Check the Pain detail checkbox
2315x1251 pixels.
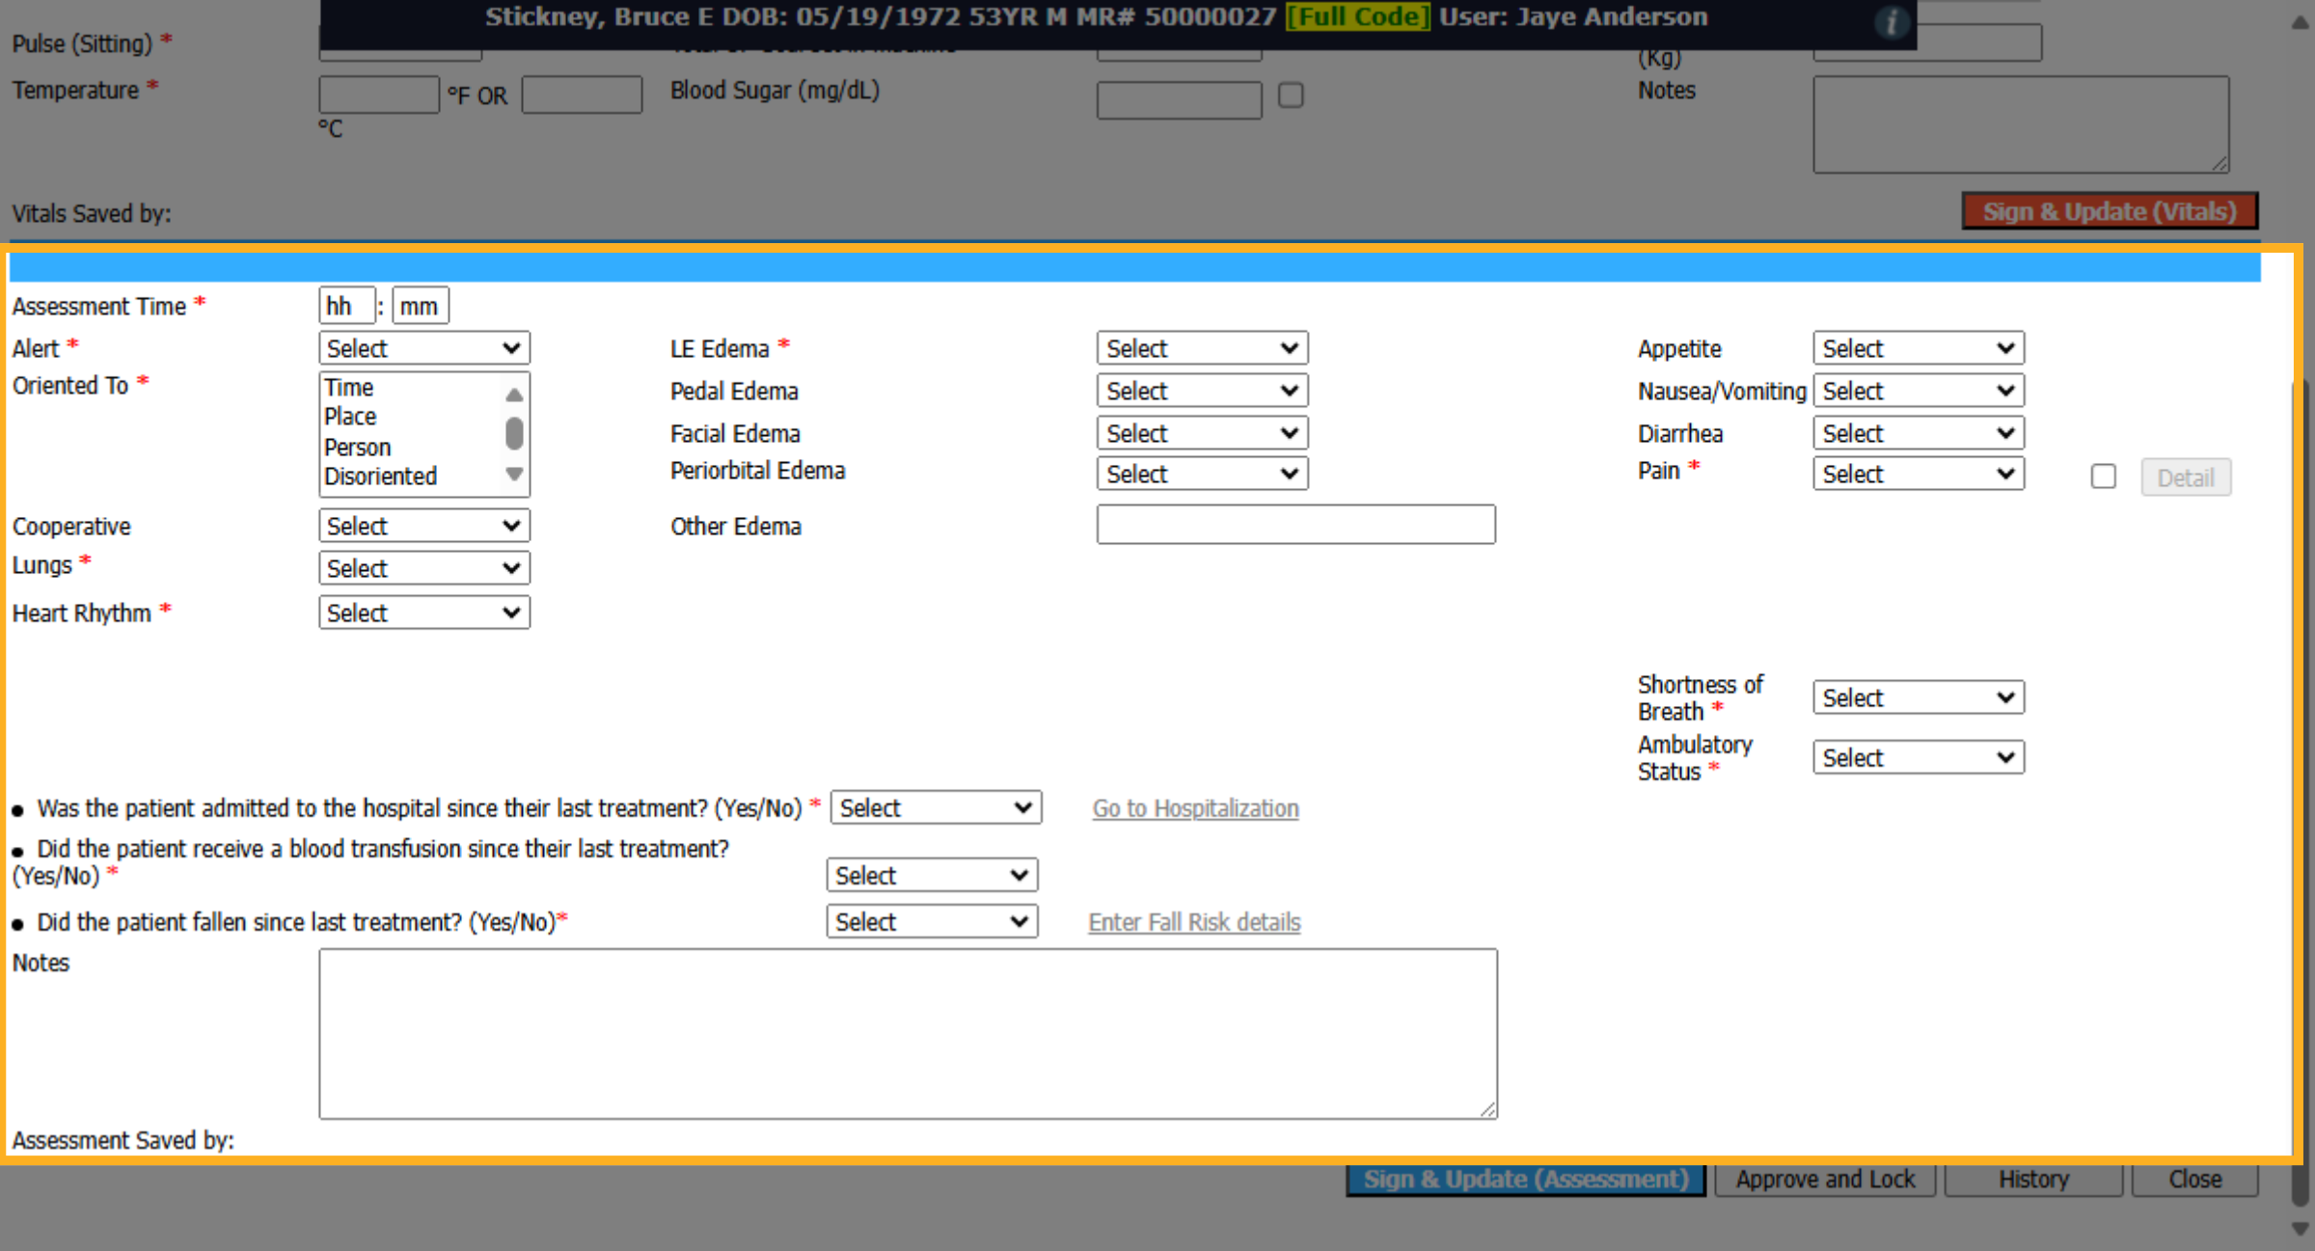(x=2104, y=476)
